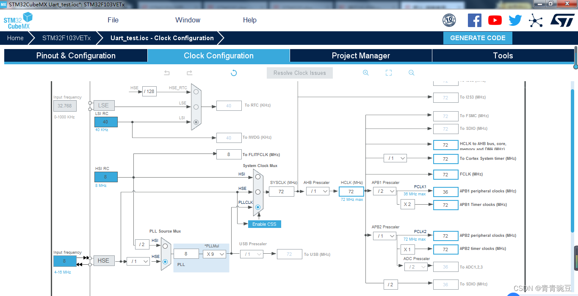Open the Project Manager tab
578x296 pixels.
pyautogui.click(x=361, y=56)
